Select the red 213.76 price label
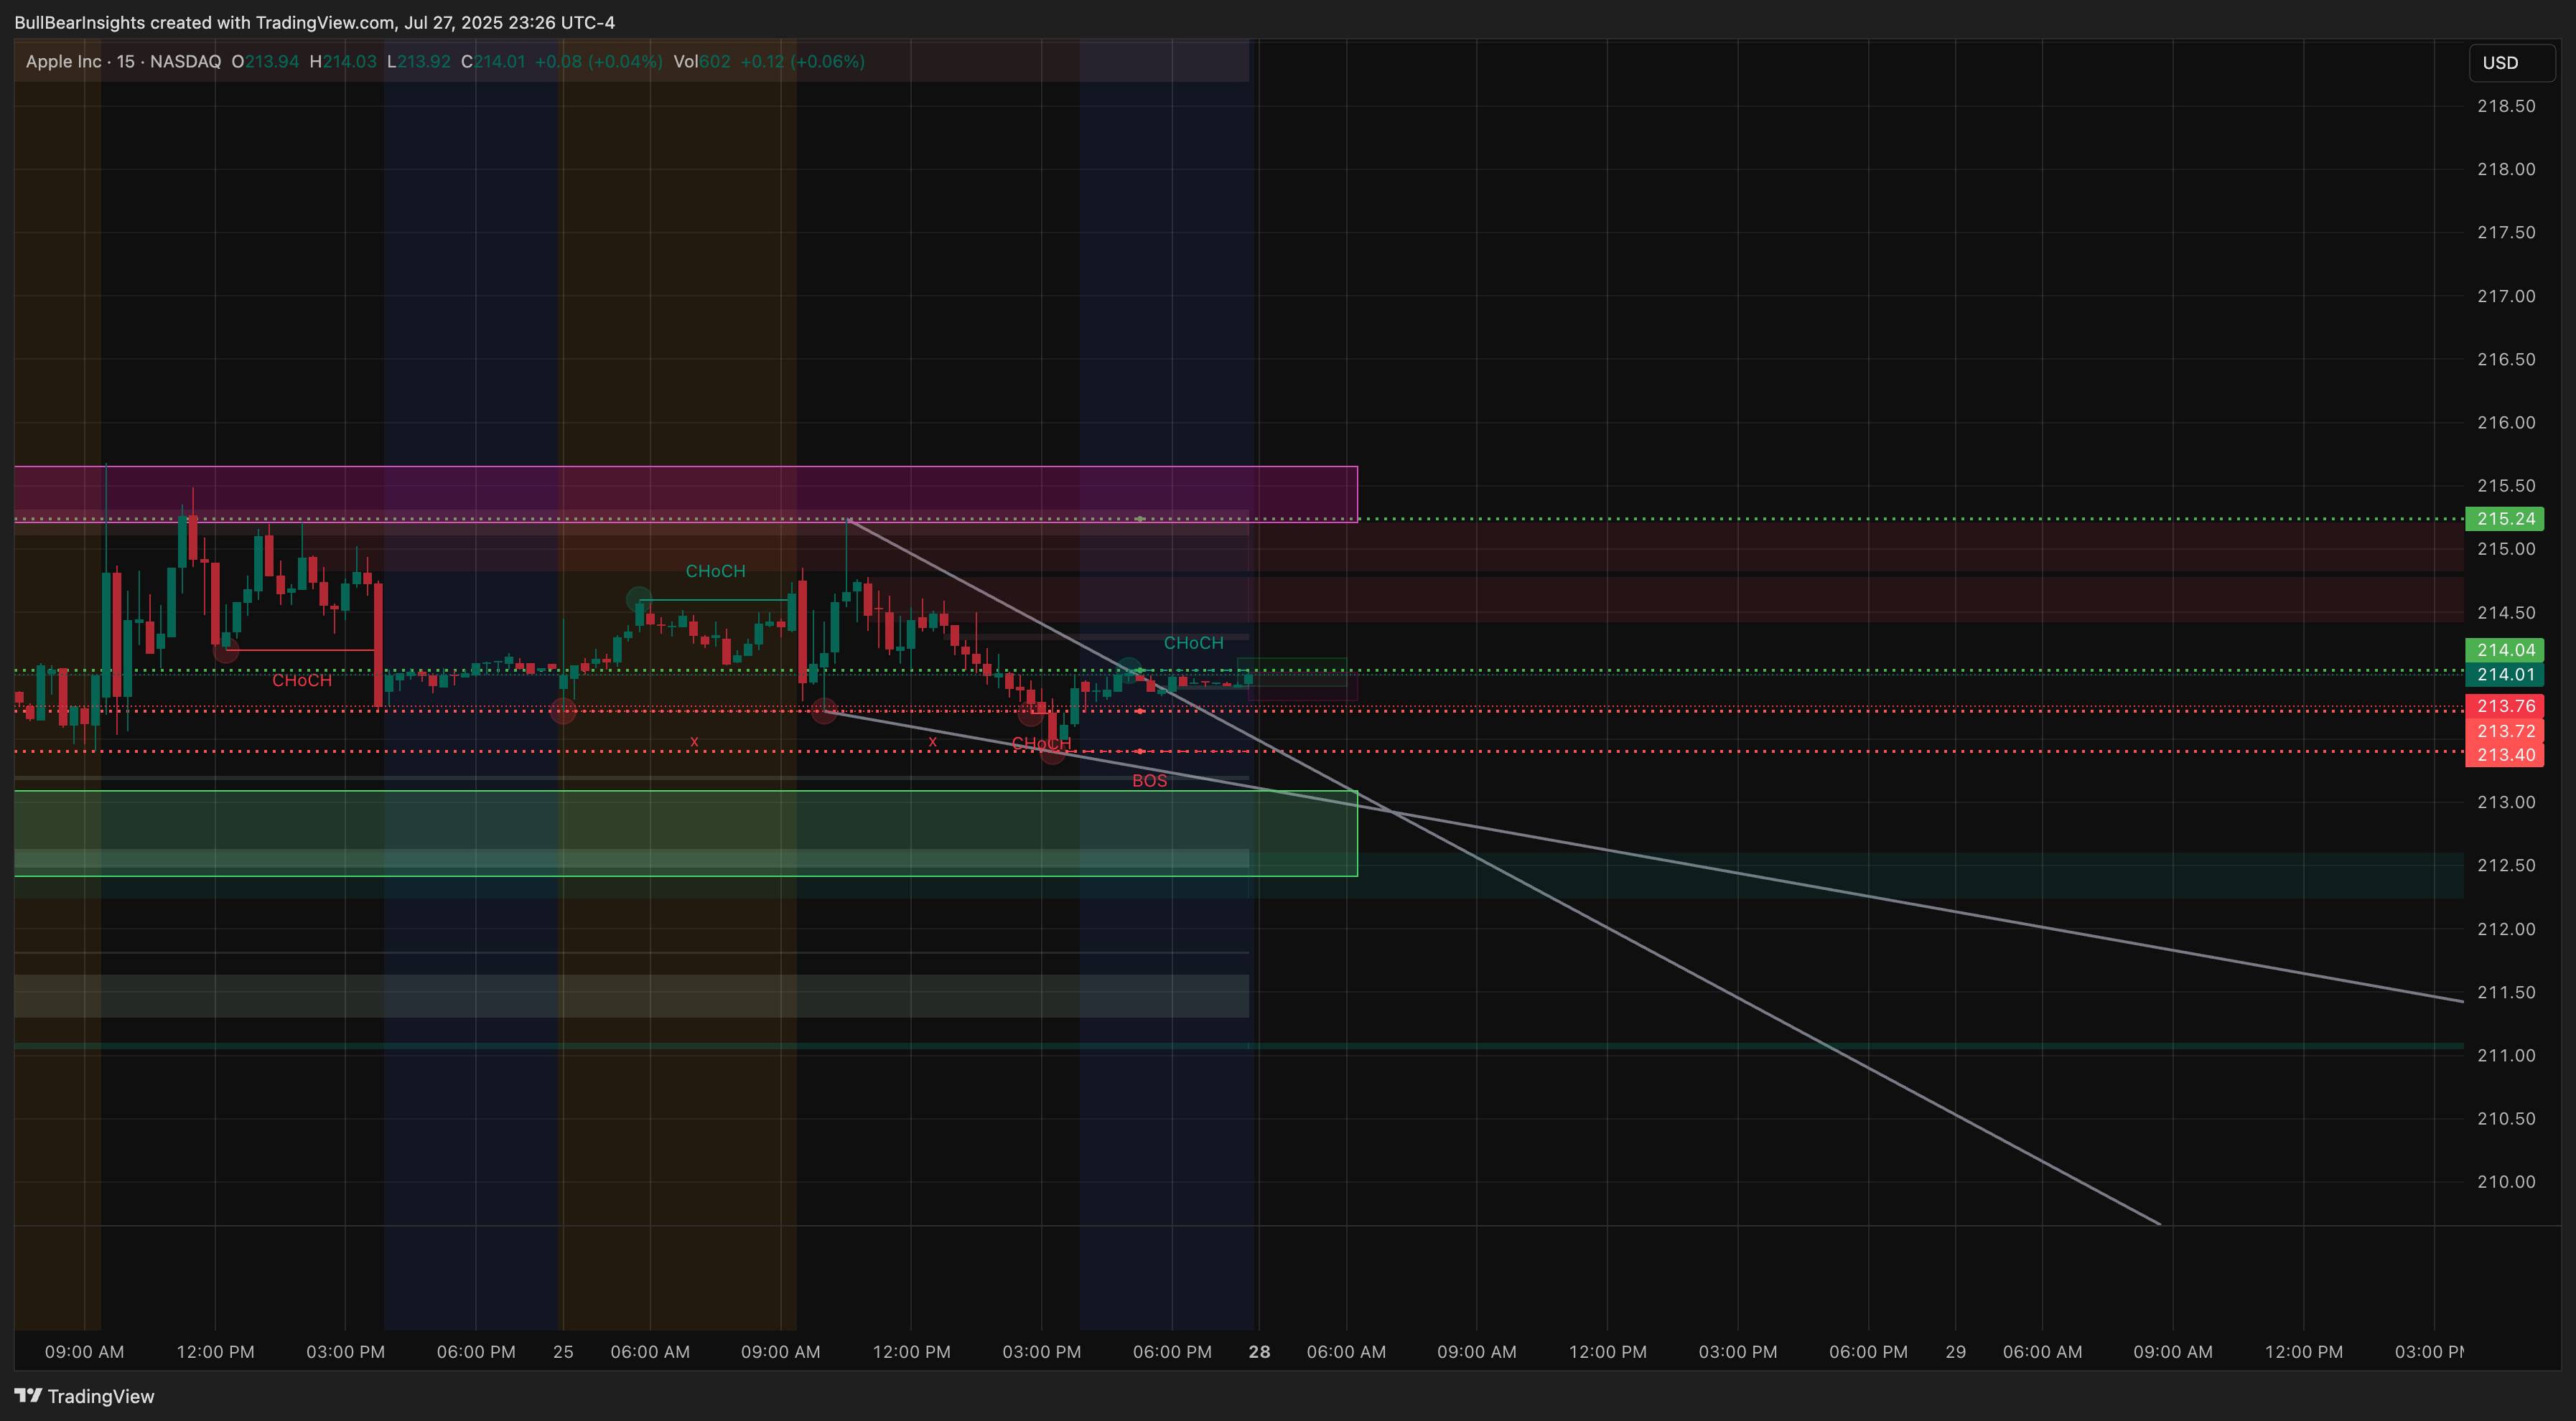This screenshot has height=1421, width=2576. (x=2505, y=706)
